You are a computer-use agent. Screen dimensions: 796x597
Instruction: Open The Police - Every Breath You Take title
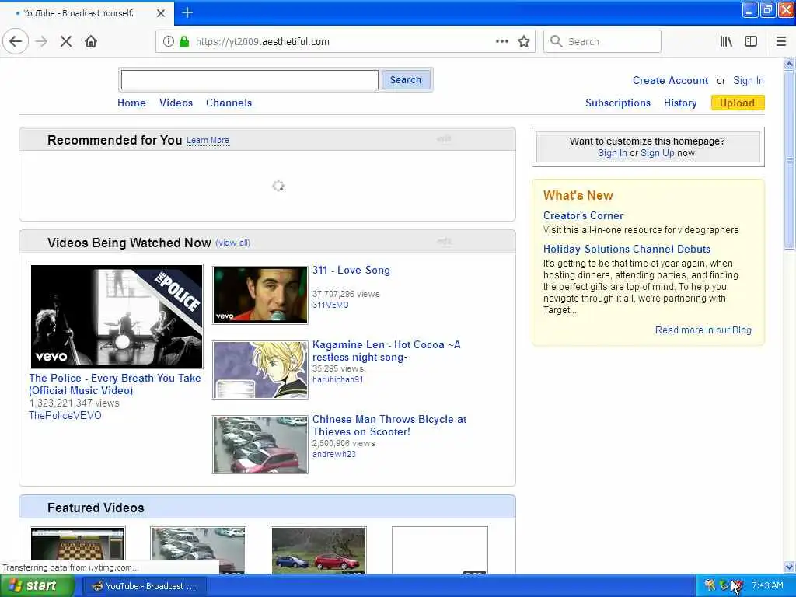coord(115,384)
